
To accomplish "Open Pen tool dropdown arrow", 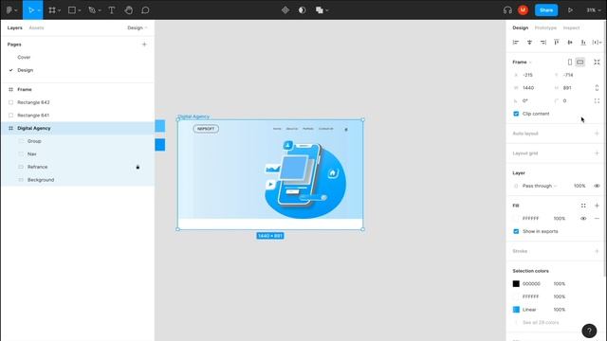I will pyautogui.click(x=100, y=10).
